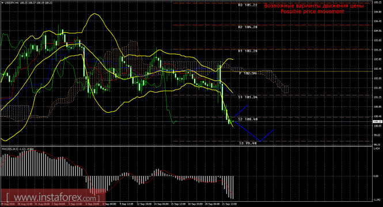Click the 0.00 level on the MACD scale
The width and height of the screenshot is (383, 207).
tap(376, 176)
